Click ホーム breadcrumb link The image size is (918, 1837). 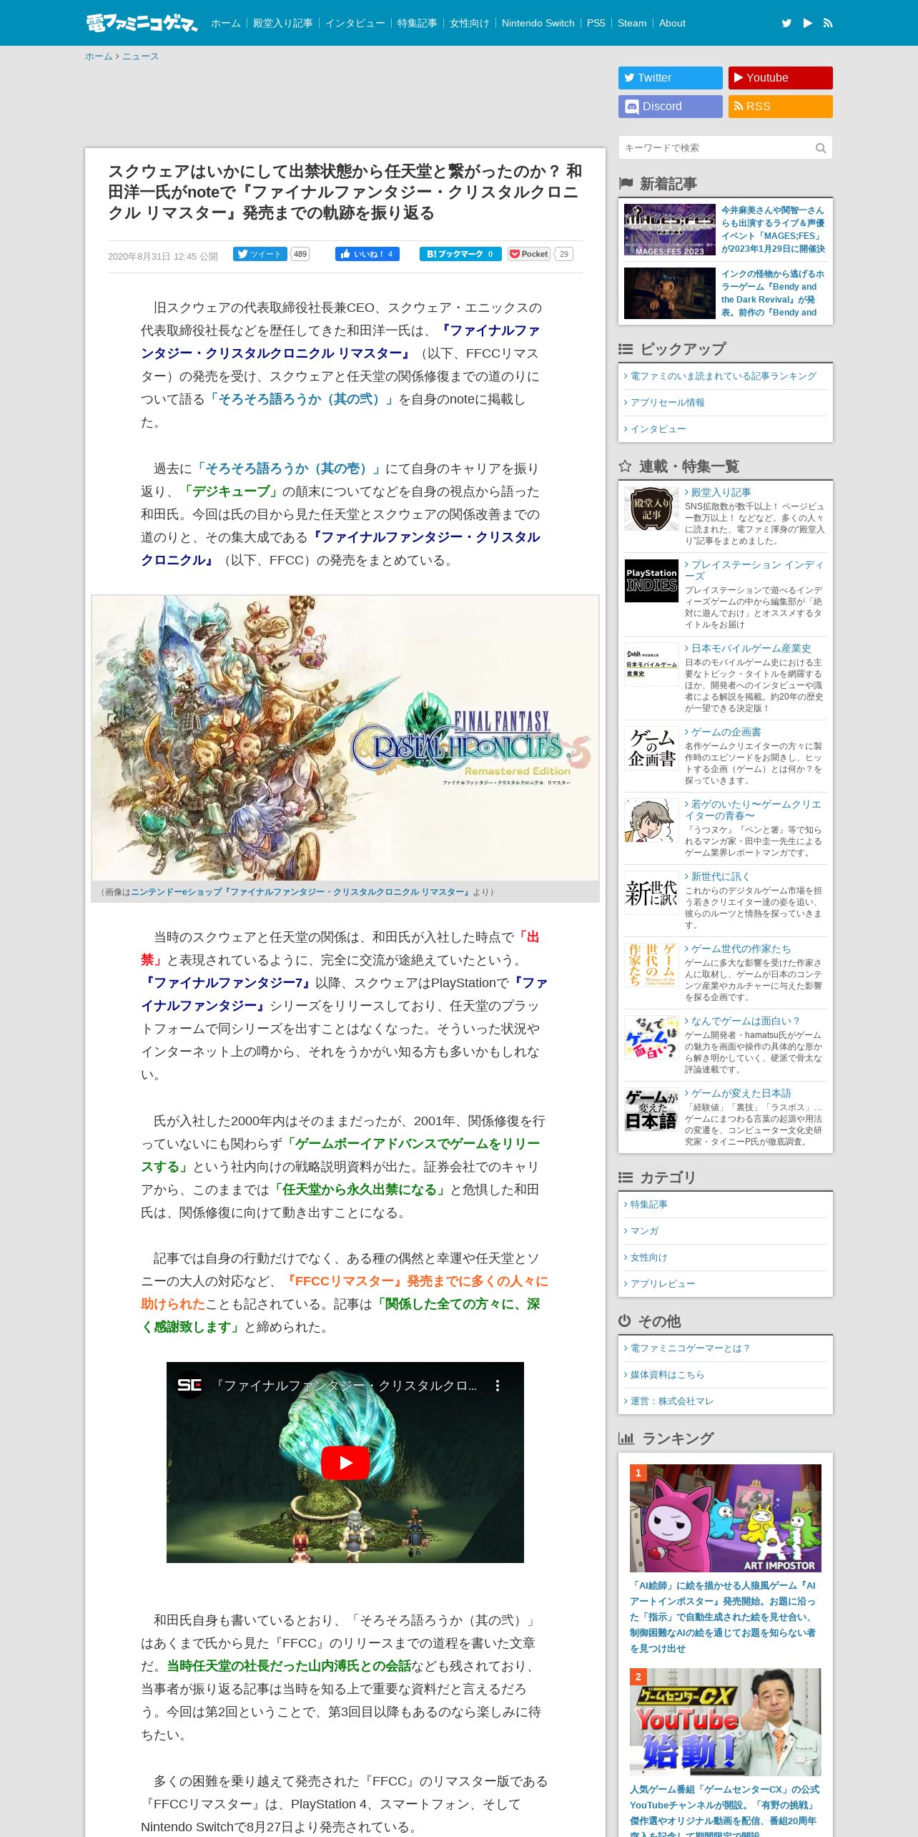click(x=99, y=57)
